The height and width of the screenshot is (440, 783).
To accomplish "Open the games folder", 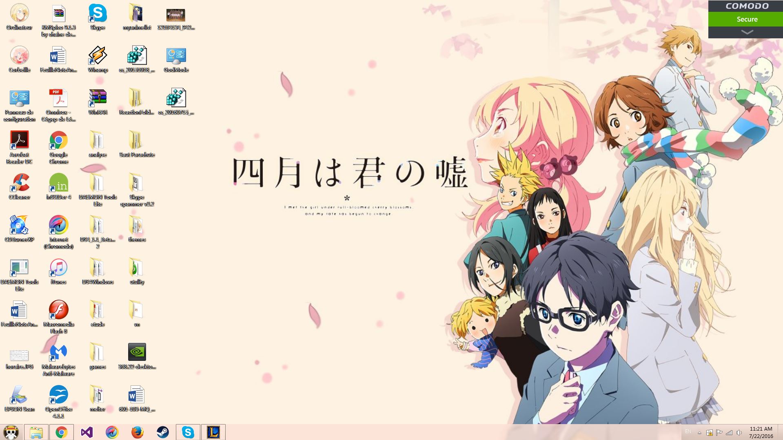I will pyautogui.click(x=98, y=356).
